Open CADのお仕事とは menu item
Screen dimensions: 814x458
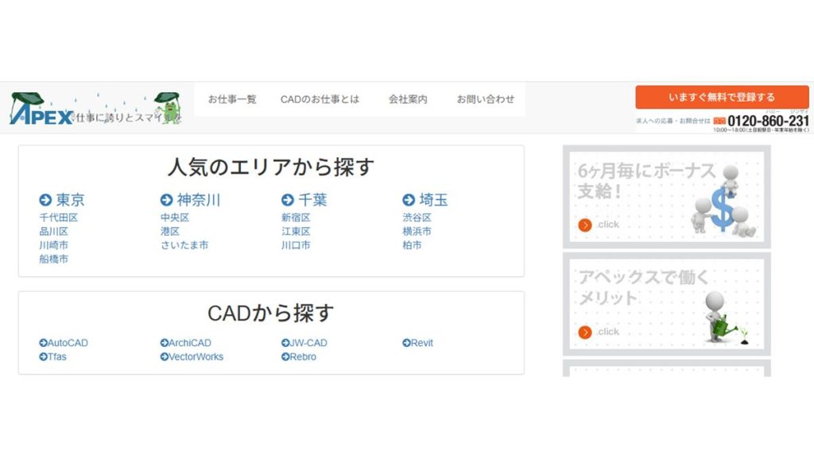pyautogui.click(x=320, y=99)
